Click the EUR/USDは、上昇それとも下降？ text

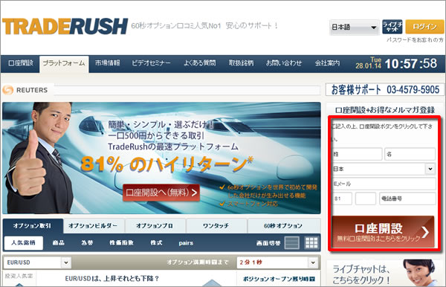[111, 279]
